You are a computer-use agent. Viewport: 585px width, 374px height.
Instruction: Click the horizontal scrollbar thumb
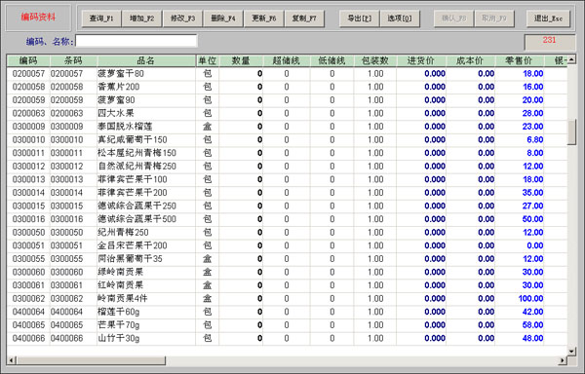[91, 360]
